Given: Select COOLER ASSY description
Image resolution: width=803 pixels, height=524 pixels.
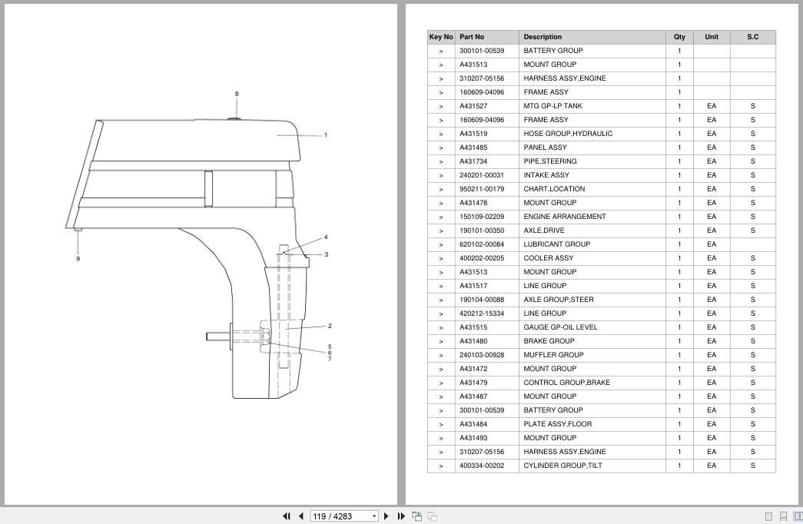Looking at the screenshot, I should 549,258.
